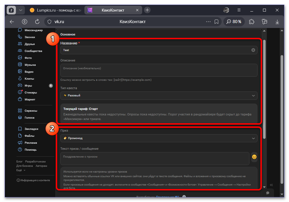Expand the Тип квеста dropdown
Image resolution: width=289 pixels, height=202 pixels.
159,96
